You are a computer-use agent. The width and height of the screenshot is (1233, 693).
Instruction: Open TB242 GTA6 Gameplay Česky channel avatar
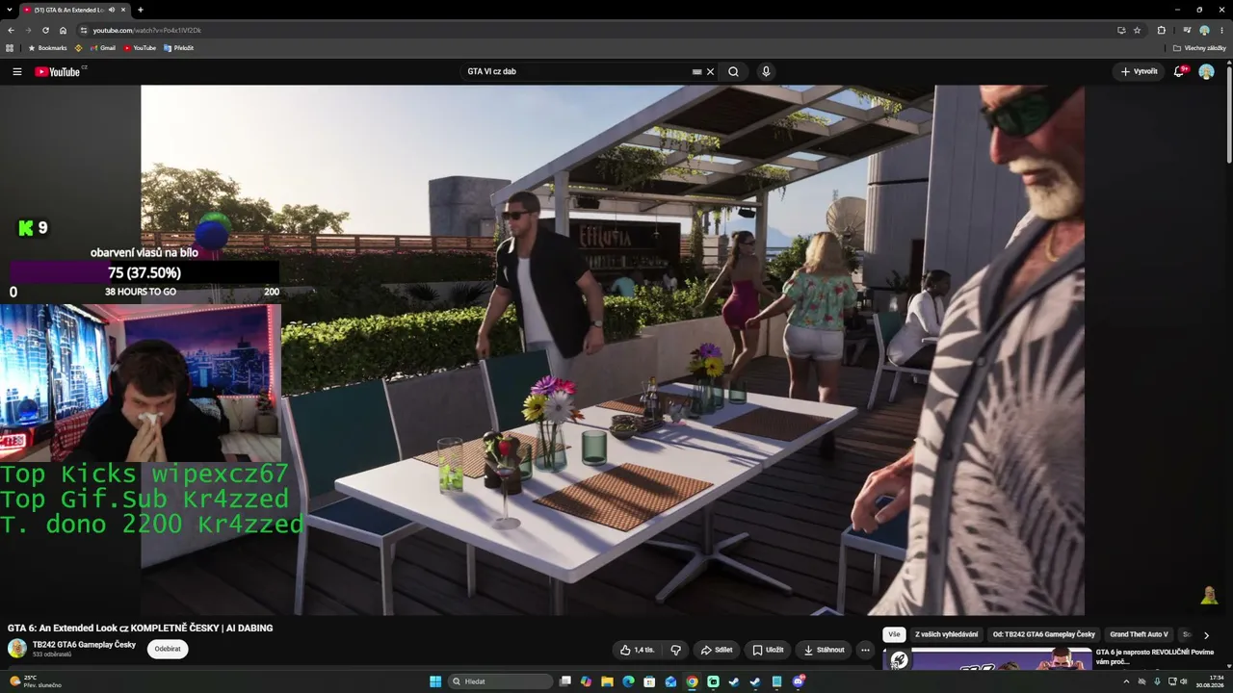[x=17, y=649]
